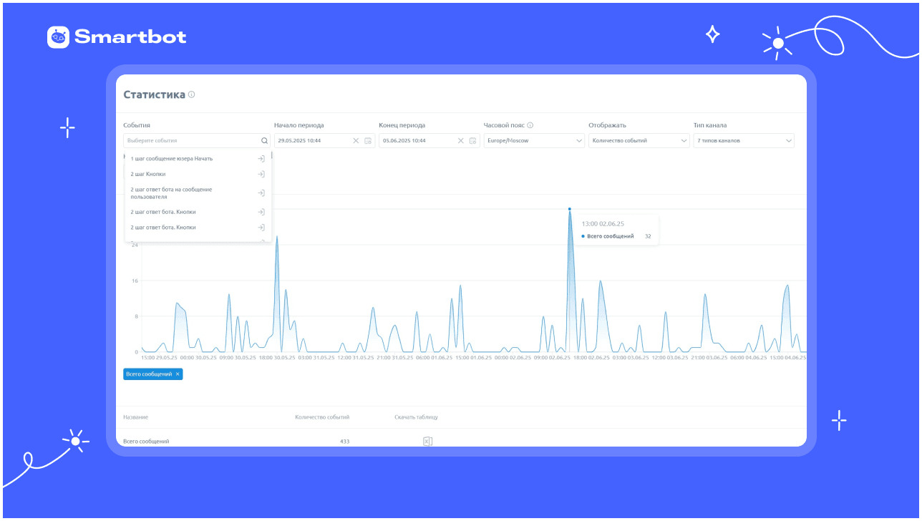922x521 pixels.
Task: Click the Smartbot logo
Action: [117, 37]
